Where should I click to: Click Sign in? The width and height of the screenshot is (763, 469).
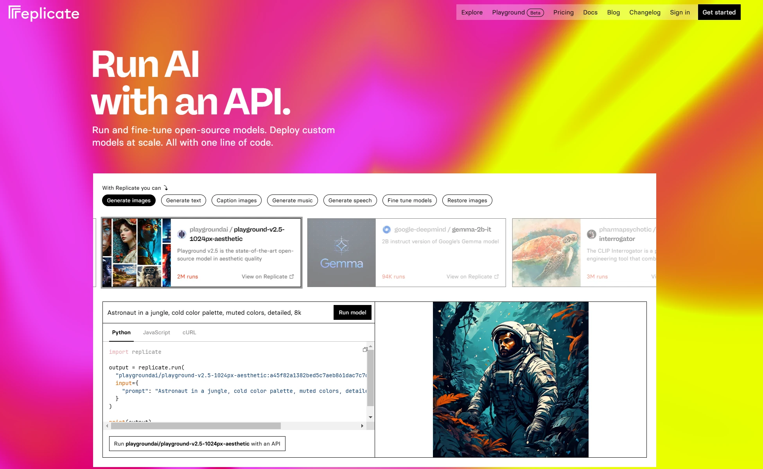tap(680, 12)
